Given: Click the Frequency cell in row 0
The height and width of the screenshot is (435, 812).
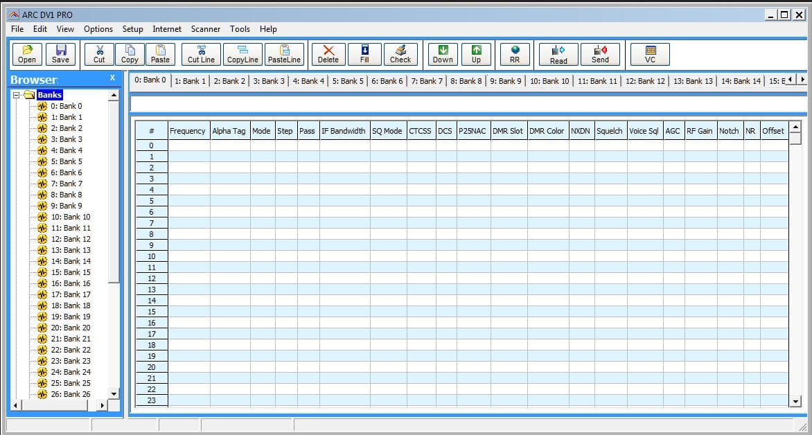Looking at the screenshot, I should (188, 145).
